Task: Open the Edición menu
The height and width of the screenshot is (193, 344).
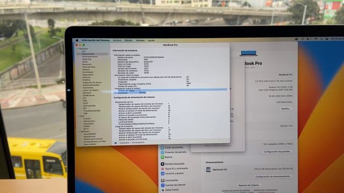Action: coord(128,41)
